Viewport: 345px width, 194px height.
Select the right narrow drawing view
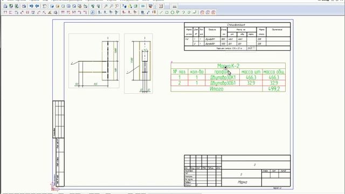click(139, 64)
